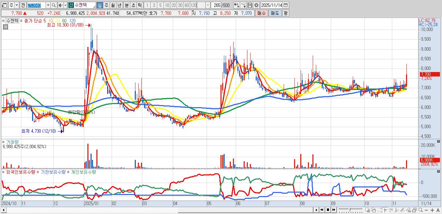Image resolution: width=442 pixels, height=214 pixels.
Task: Zoom in chart with plus icon
Action: click(432, 210)
